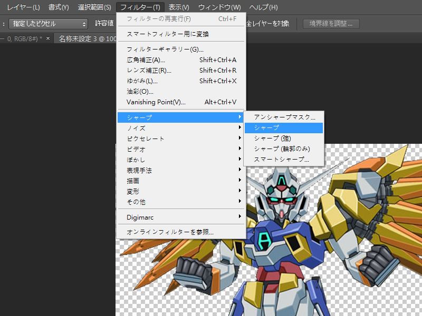This screenshot has width=422, height=316.
Task: Switch to the 名称未設定 3 document tab
Action: click(85, 38)
